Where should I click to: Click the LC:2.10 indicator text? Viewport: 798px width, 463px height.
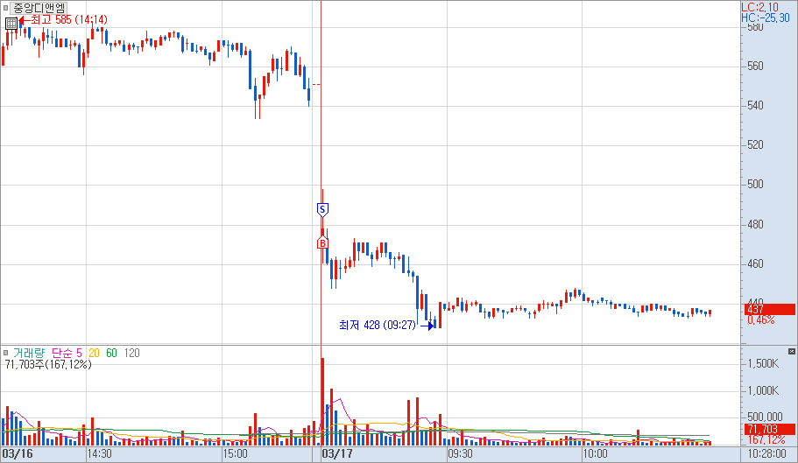coord(759,7)
